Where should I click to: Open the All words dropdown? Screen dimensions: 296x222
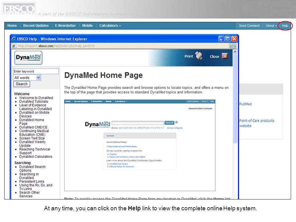(38, 78)
